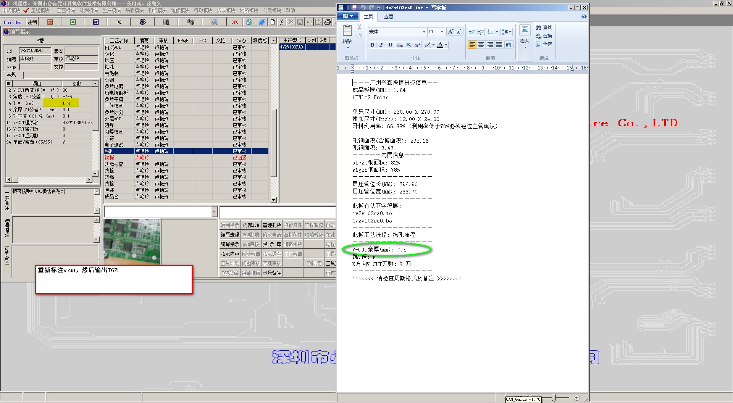The image size is (733, 403).
Task: Open the 帮助 menu
Action: pyautogui.click(x=291, y=10)
